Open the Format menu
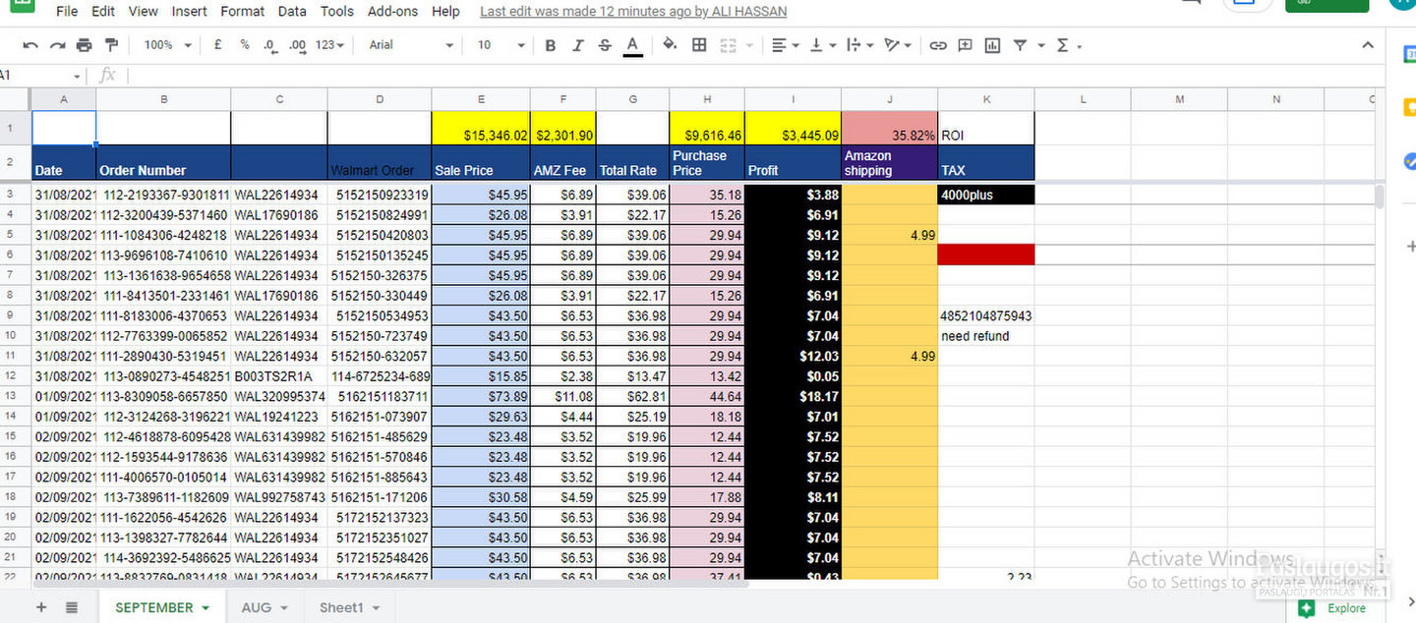 click(242, 12)
